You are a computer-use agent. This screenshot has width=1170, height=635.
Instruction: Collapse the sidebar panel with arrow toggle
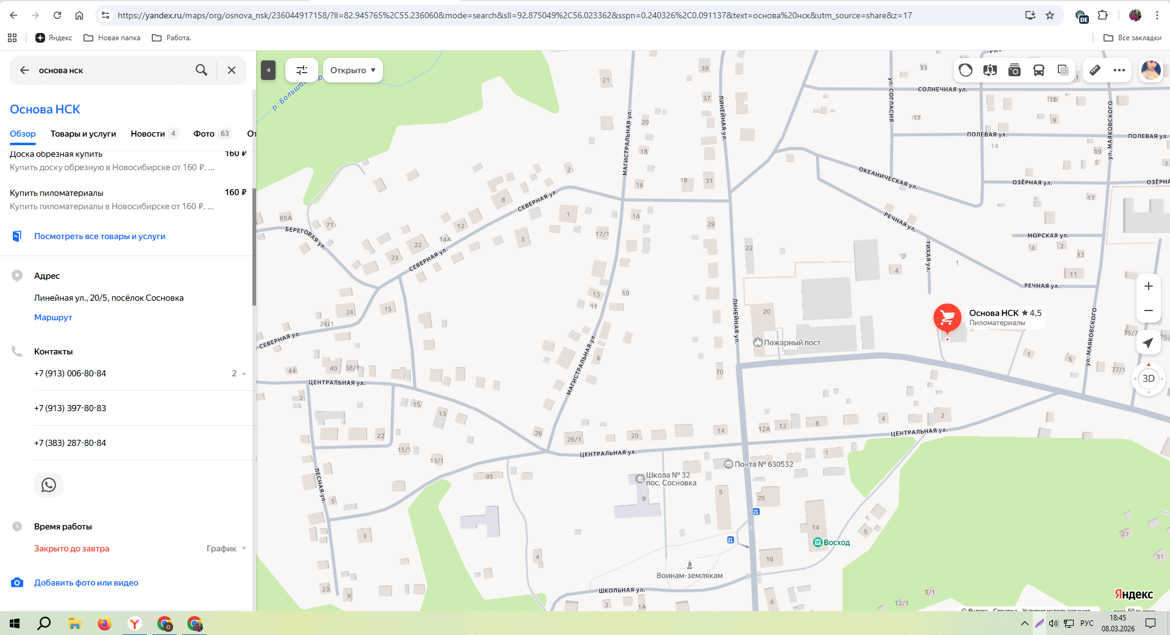[268, 70]
